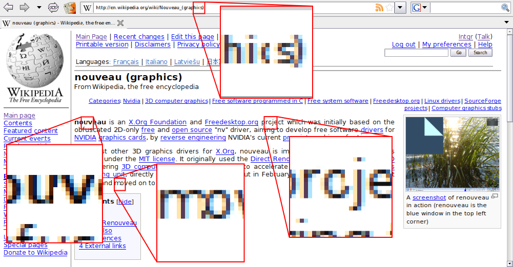Click the browser Forward arrow
The height and width of the screenshot is (267, 513).
tap(25, 8)
